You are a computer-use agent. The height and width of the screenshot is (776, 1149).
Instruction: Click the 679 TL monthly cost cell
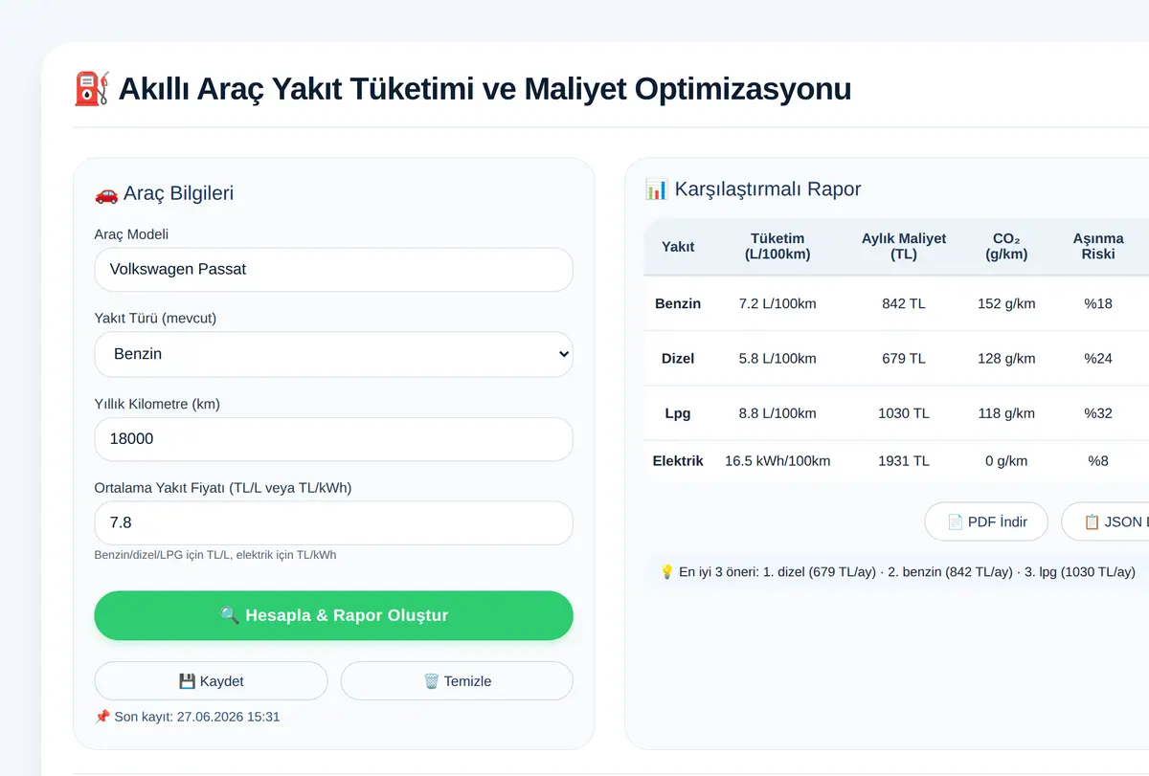(904, 359)
